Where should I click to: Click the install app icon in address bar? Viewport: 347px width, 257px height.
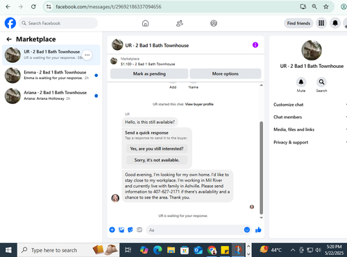click(x=303, y=7)
